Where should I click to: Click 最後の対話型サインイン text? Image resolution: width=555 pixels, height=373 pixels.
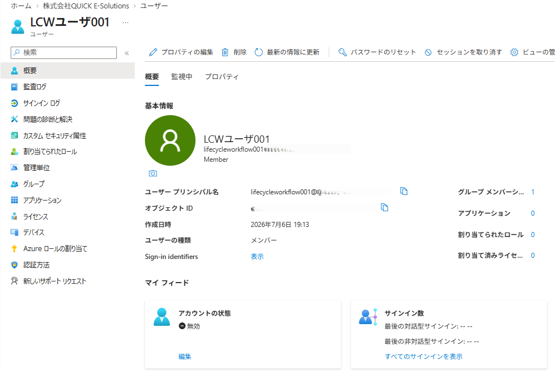[428, 326]
